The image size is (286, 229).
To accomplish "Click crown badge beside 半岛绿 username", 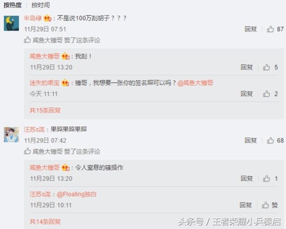I will (47, 18).
